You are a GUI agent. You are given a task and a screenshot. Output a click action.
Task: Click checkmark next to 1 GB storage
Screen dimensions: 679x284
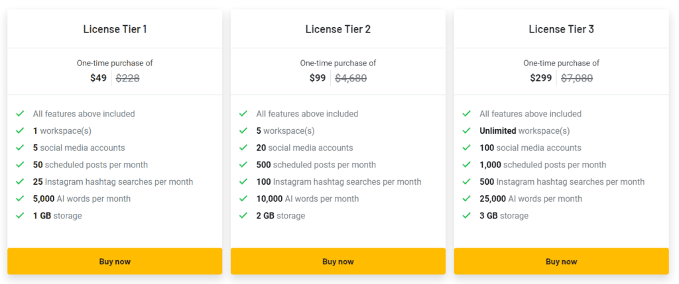20,216
